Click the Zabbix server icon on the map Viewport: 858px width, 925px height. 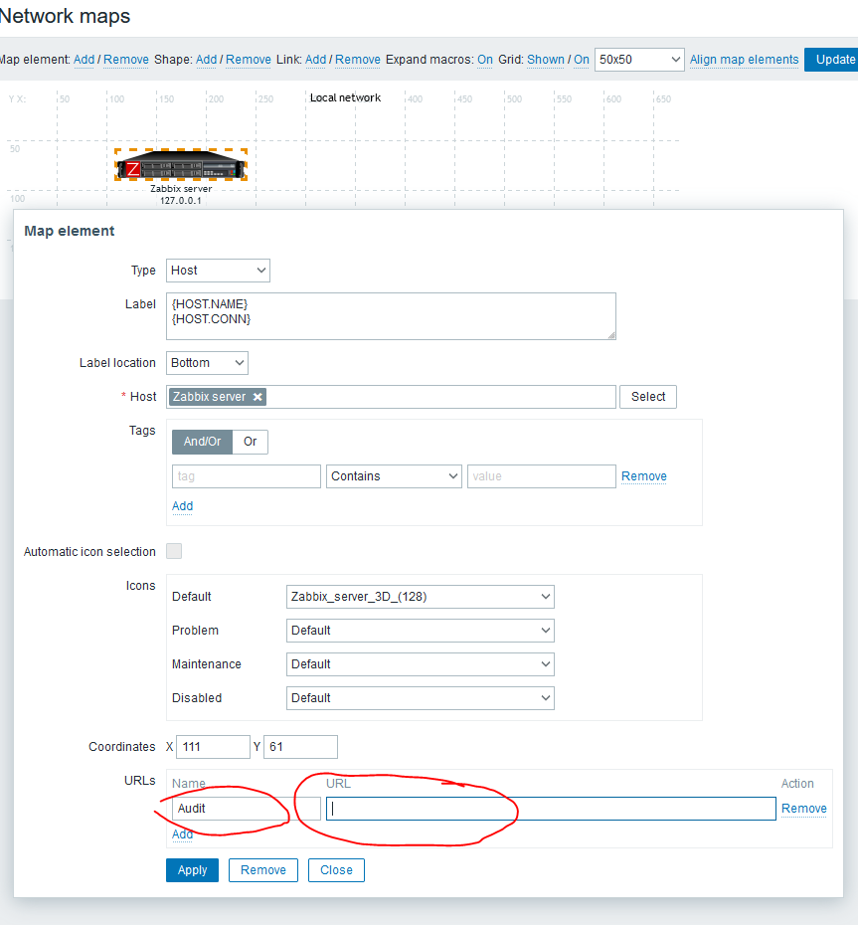pos(180,164)
